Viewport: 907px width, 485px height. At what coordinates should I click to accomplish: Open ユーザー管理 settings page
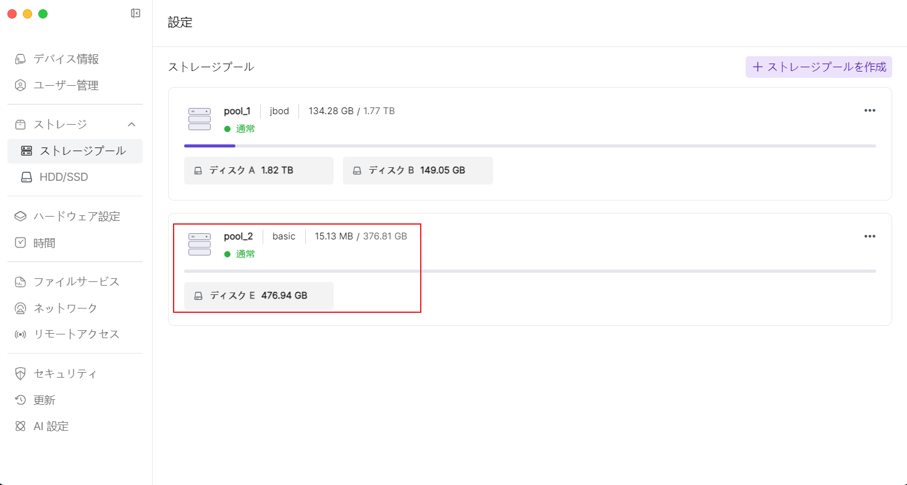pos(65,86)
